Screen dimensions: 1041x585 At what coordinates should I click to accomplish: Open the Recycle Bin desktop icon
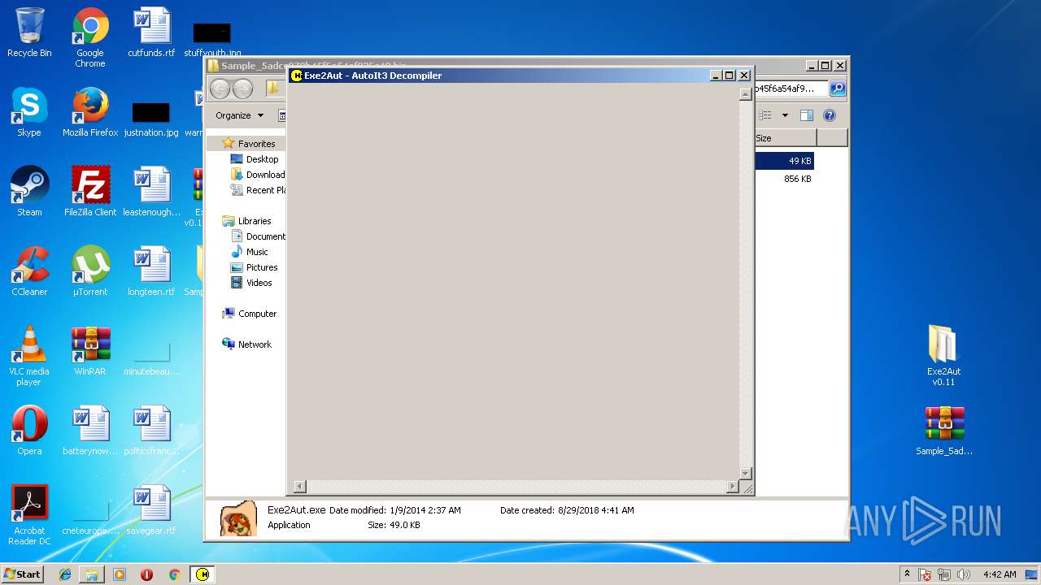point(29,32)
